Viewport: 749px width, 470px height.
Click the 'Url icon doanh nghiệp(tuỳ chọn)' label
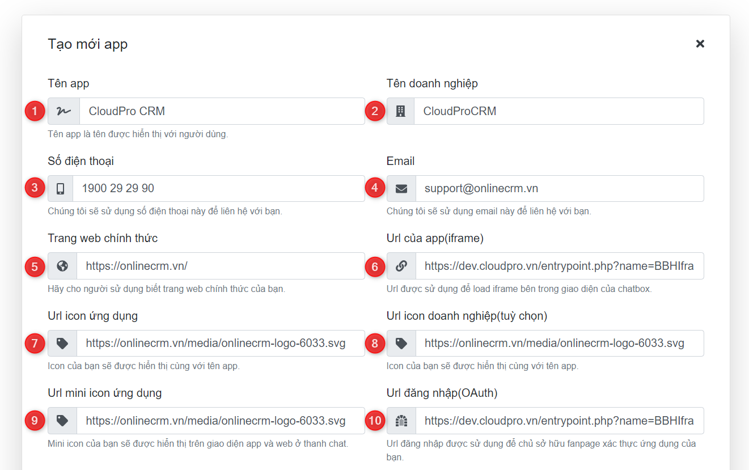467,316
